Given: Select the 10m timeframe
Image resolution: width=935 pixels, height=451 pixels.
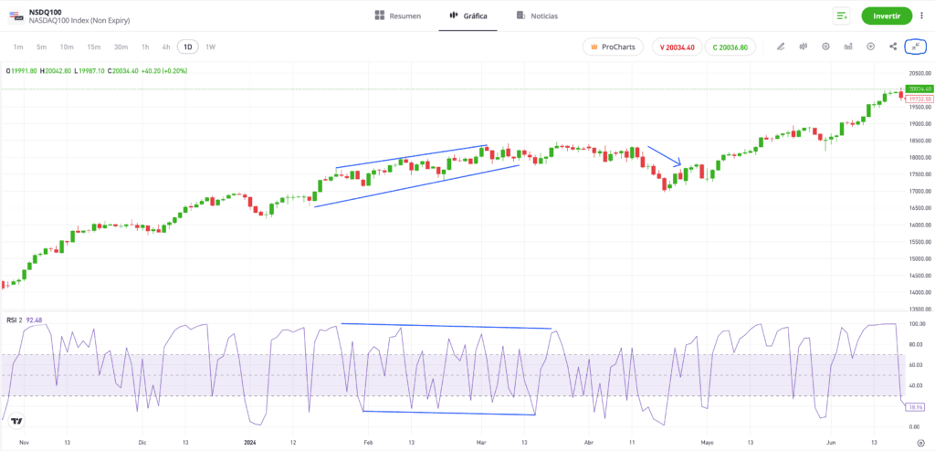Looking at the screenshot, I should 67,47.
